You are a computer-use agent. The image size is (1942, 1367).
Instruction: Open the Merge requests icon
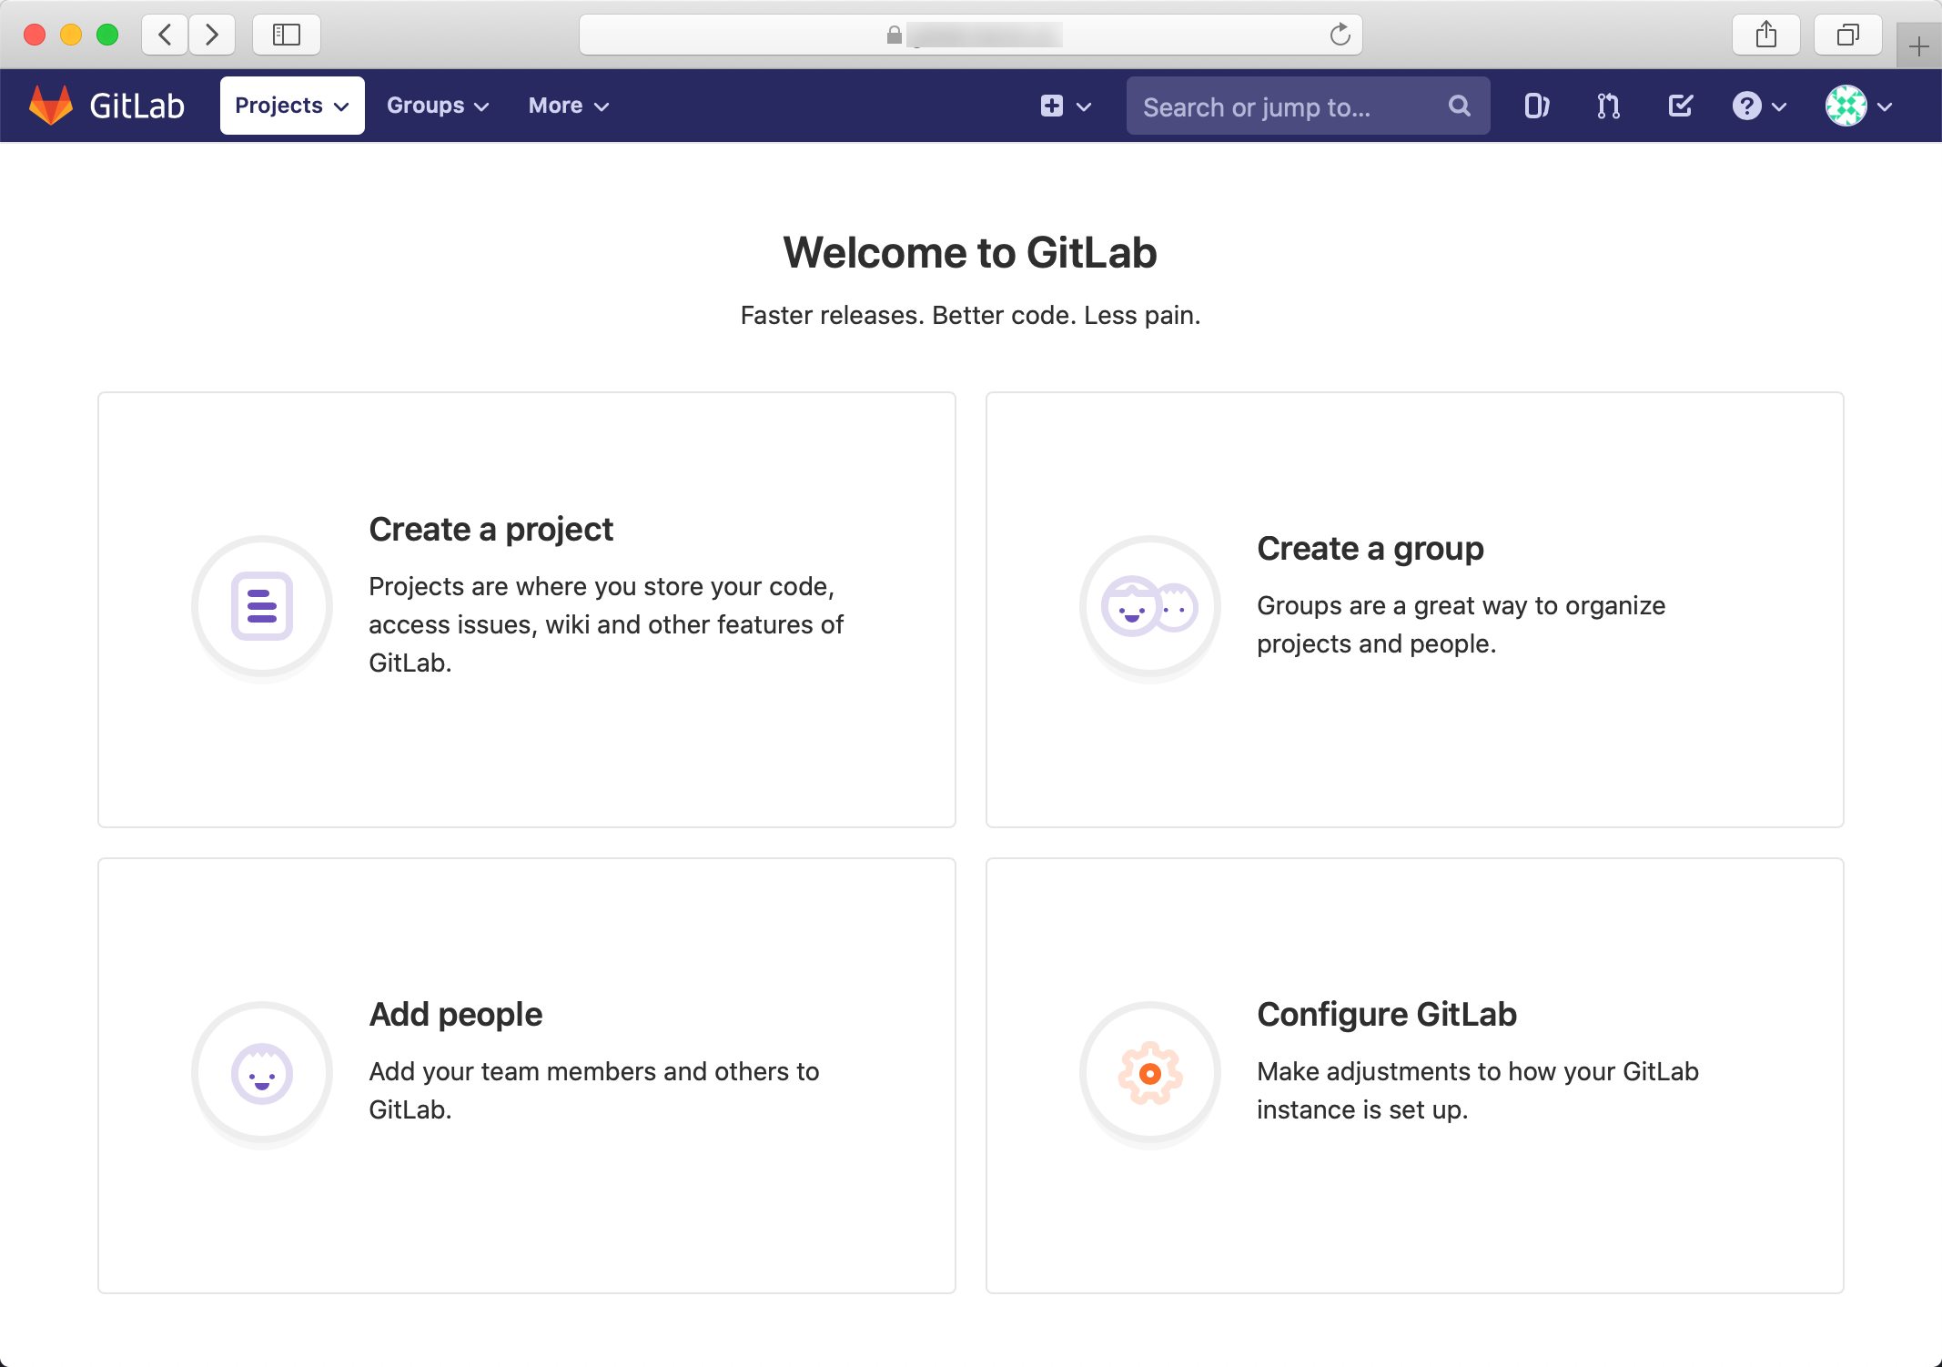point(1608,106)
